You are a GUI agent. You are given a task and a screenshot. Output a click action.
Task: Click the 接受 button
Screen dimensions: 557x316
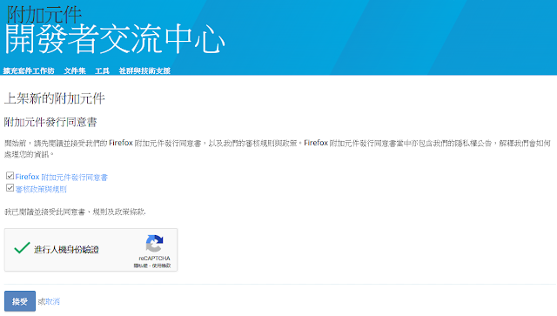20,301
